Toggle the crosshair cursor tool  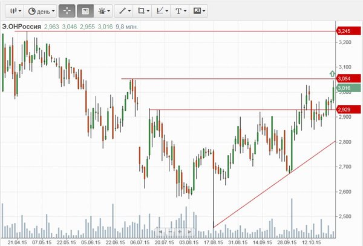[67, 11]
